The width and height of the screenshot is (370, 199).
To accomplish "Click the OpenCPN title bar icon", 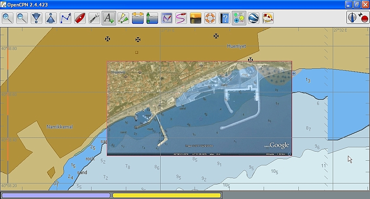I will (x=3, y=4).
